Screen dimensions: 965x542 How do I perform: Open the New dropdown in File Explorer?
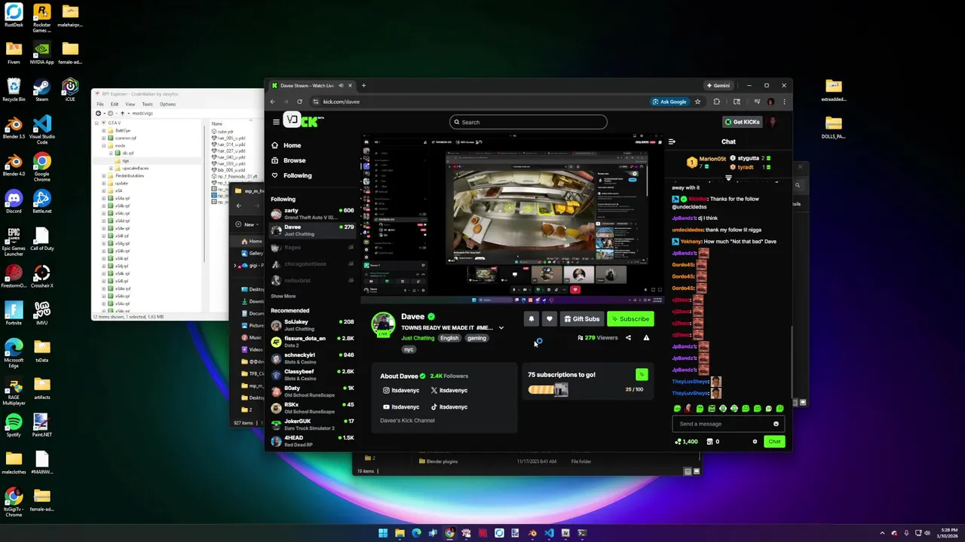pyautogui.click(x=247, y=224)
